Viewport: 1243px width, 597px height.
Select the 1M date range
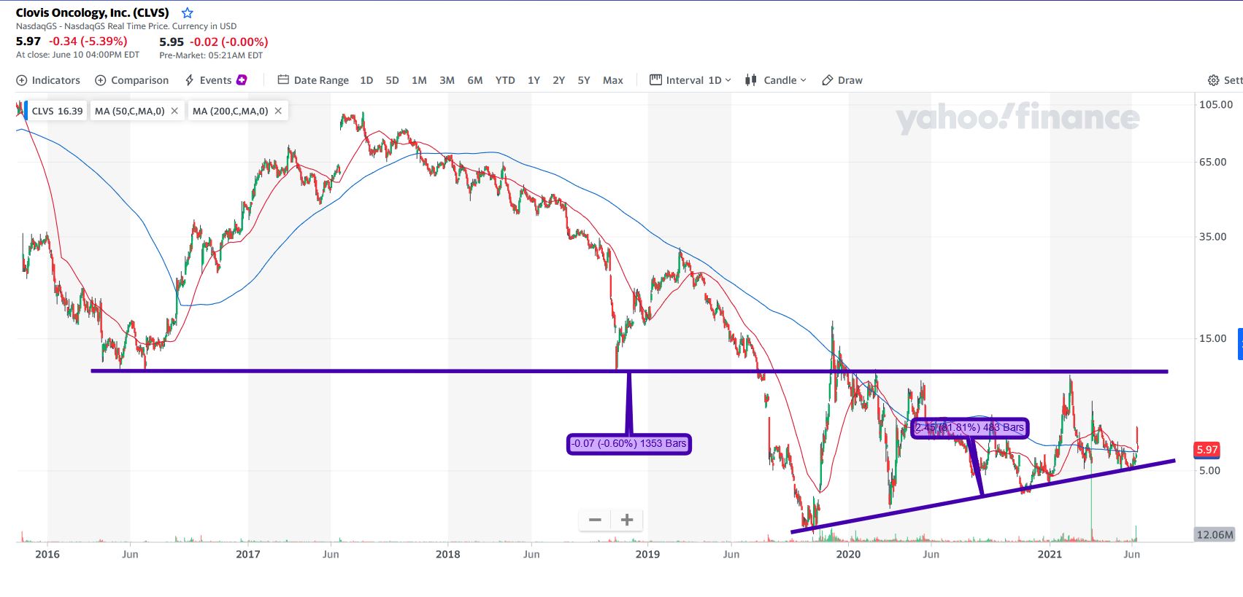tap(419, 80)
